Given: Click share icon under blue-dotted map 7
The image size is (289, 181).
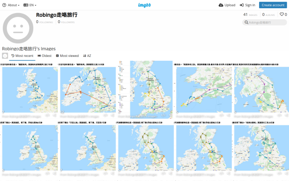Looking at the screenshot, I should click(54, 115).
